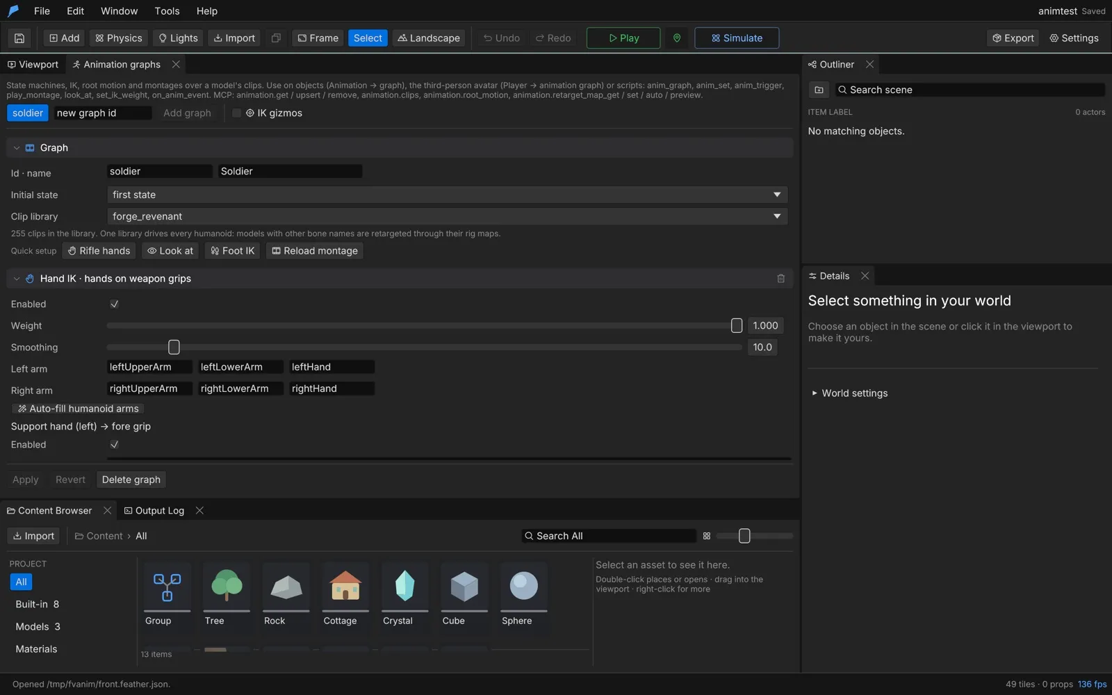Toggle the IK gizmos checkbox
This screenshot has height=695, width=1112.
pyautogui.click(x=236, y=113)
